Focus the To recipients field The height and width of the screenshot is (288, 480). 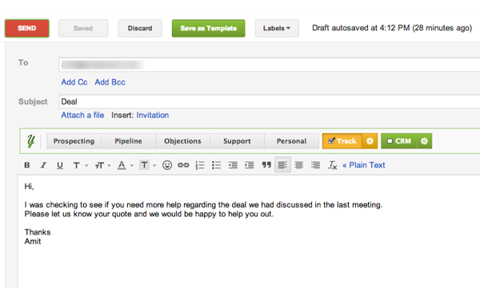(270, 65)
